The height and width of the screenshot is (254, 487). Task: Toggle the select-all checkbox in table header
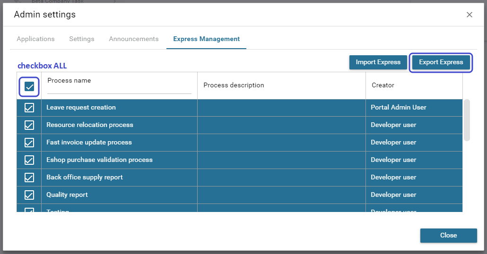29,86
